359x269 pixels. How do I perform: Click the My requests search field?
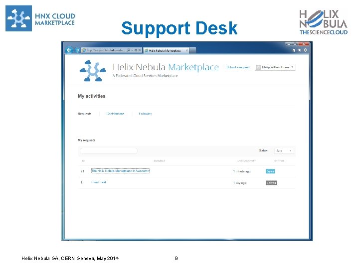coord(109,151)
